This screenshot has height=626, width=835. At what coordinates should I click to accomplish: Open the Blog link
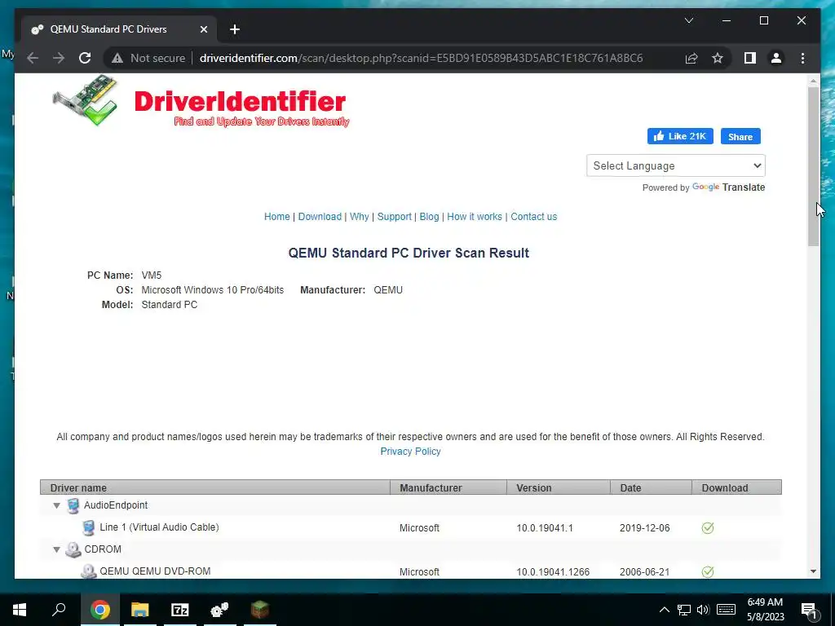click(x=429, y=217)
